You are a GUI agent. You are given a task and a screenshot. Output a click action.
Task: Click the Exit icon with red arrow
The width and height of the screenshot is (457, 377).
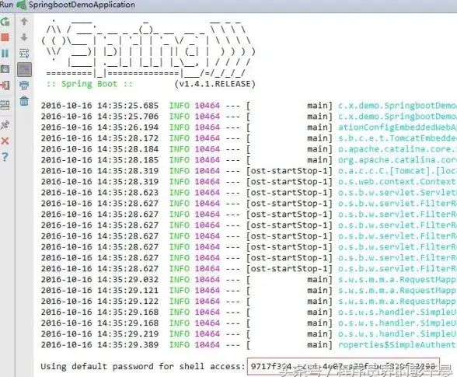[x=5, y=86]
